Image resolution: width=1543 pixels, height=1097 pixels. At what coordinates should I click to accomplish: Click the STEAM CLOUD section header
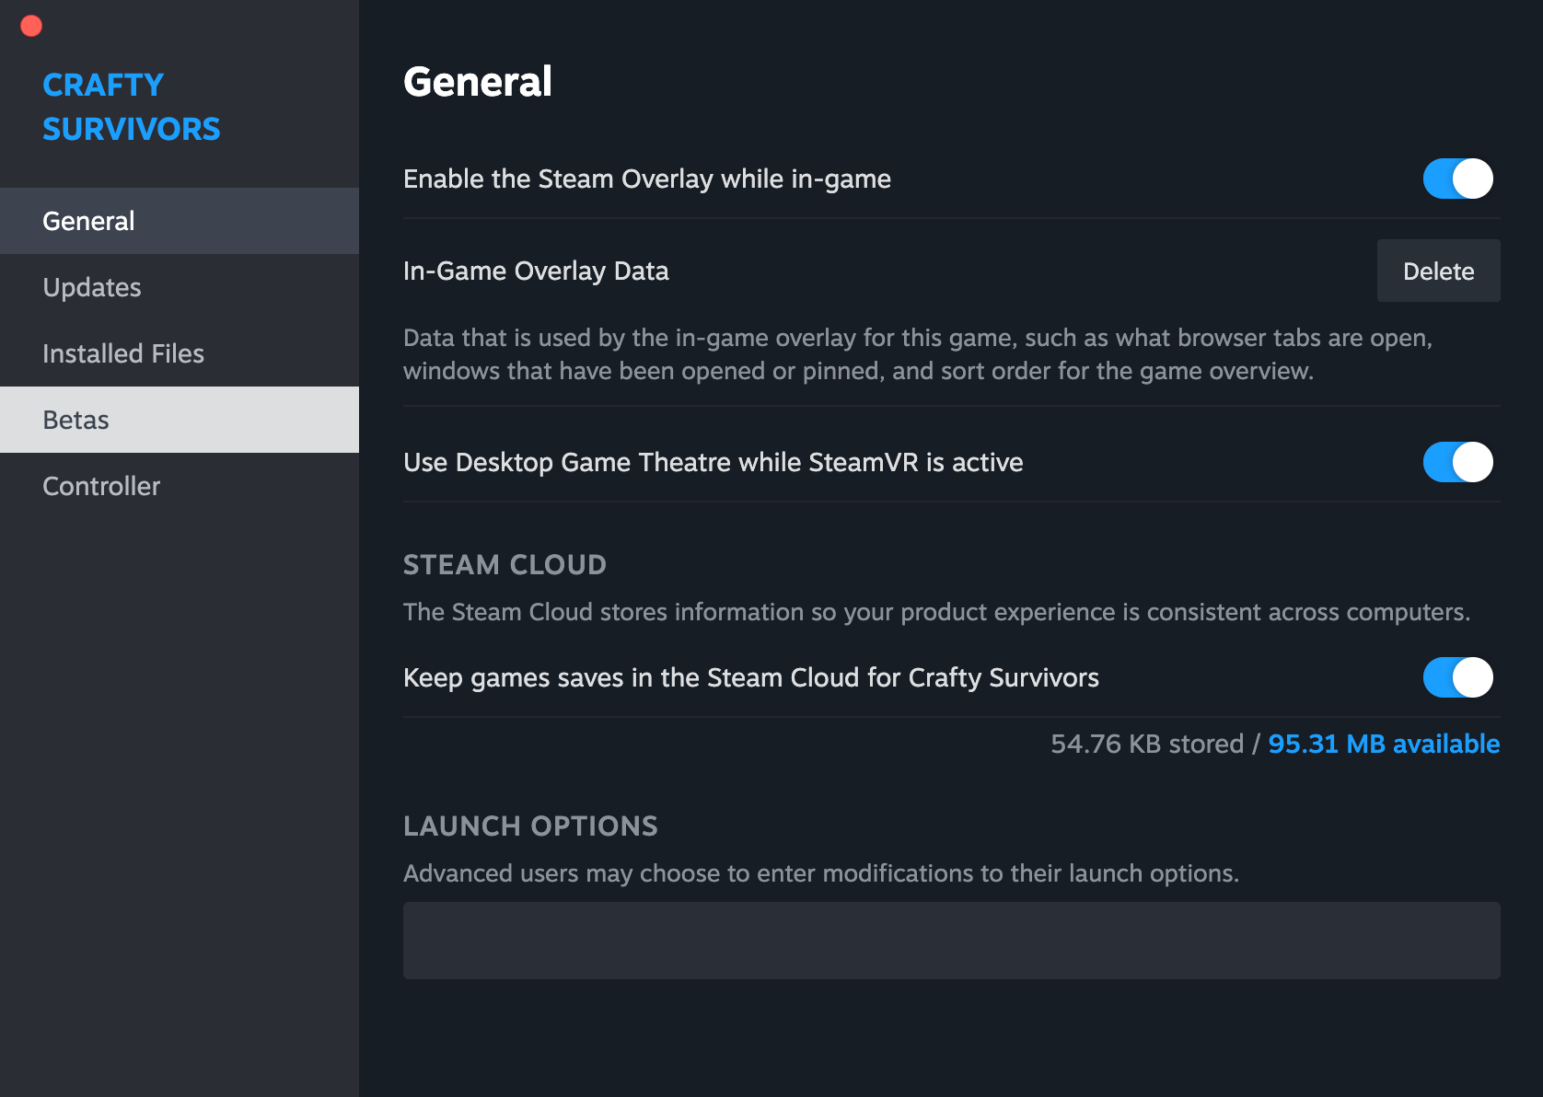(505, 564)
